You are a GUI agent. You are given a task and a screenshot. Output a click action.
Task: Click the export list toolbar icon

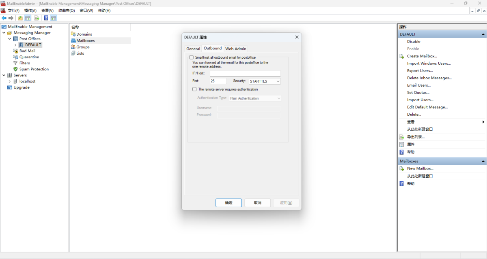pyautogui.click(x=37, y=18)
